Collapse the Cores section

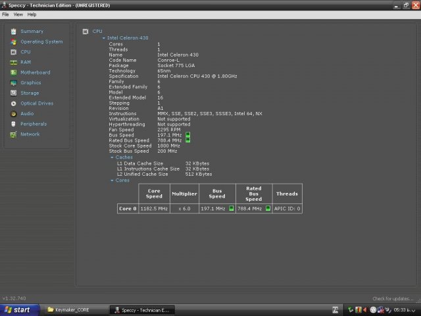pyautogui.click(x=112, y=180)
